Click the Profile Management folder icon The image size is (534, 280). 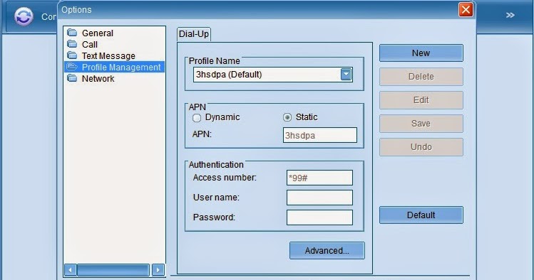pyautogui.click(x=72, y=67)
